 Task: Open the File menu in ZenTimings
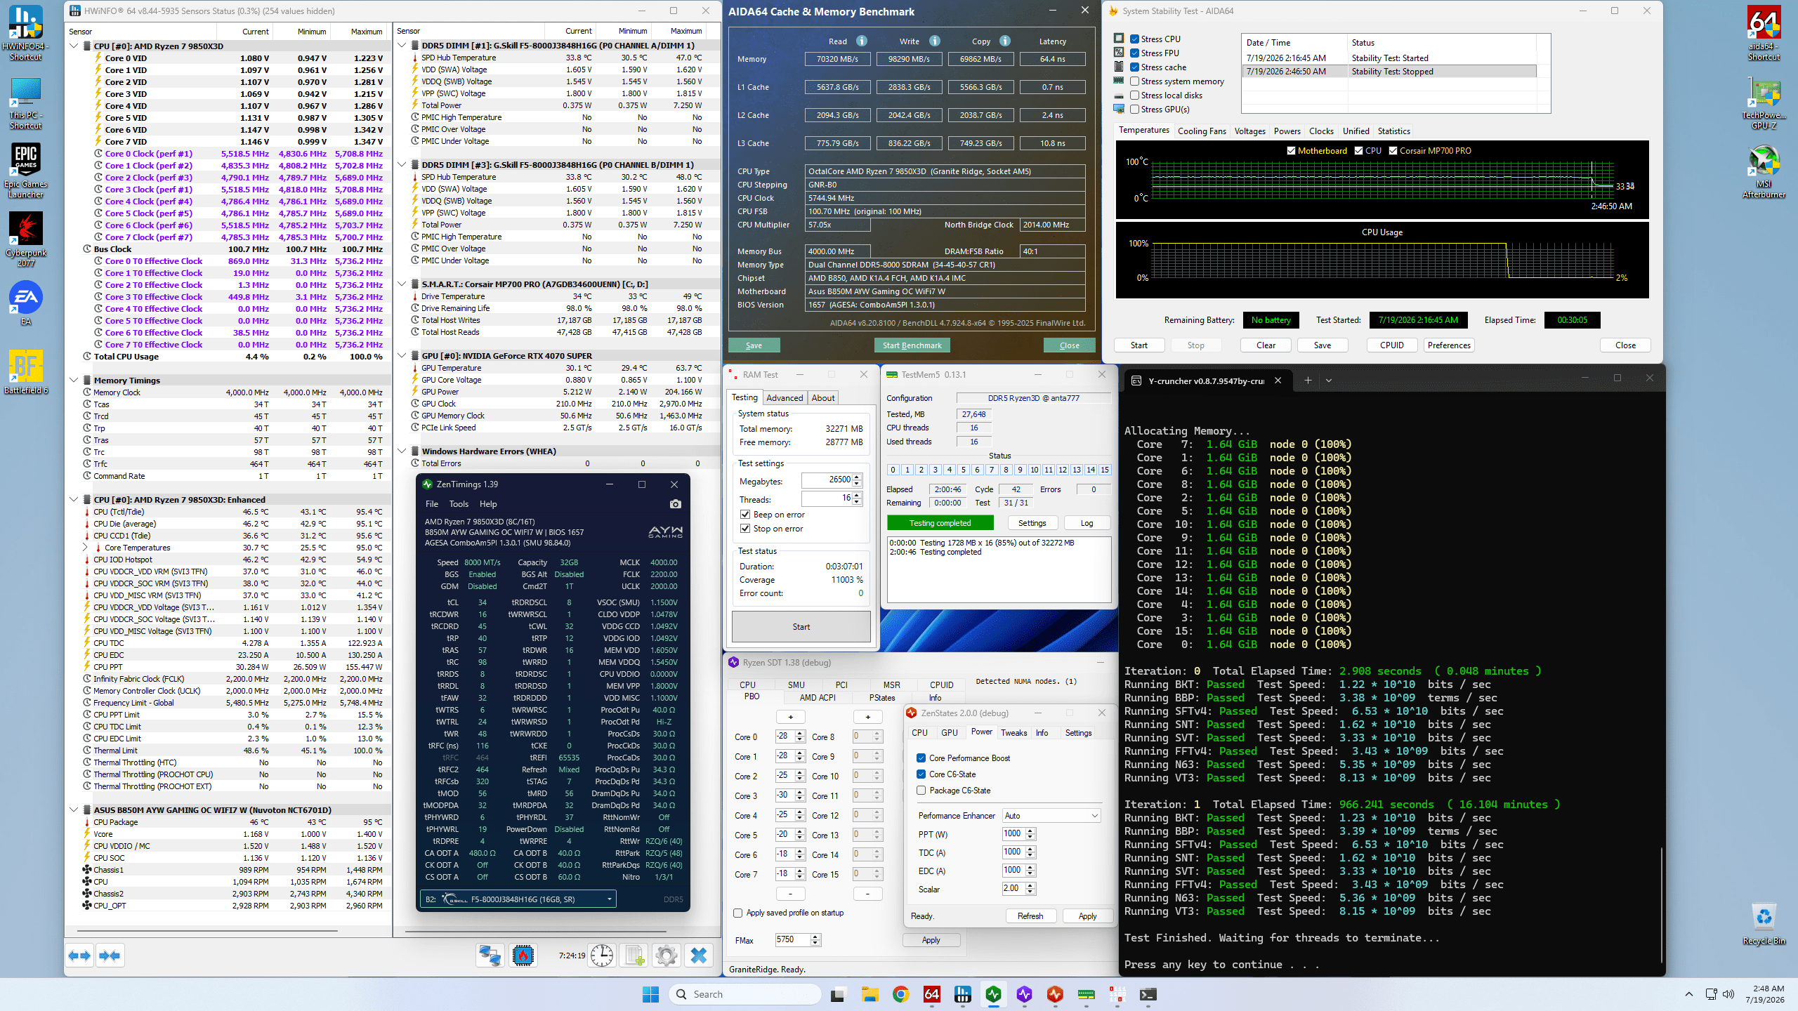[x=432, y=504]
